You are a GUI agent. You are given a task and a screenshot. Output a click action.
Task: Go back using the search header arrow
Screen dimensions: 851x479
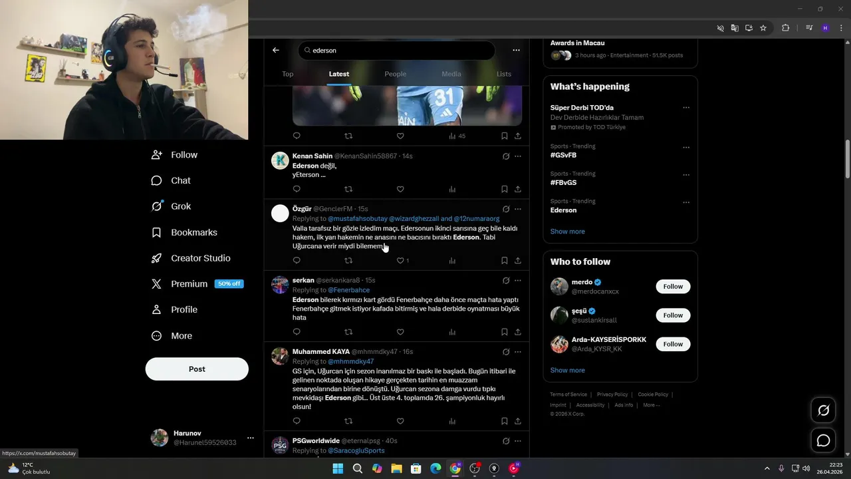pos(276,50)
